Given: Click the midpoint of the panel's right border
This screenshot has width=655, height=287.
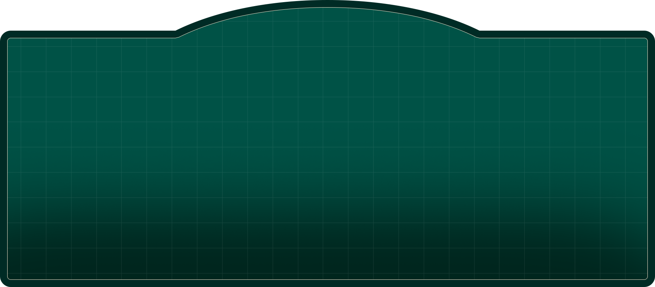Looking at the screenshot, I should pos(647,159).
